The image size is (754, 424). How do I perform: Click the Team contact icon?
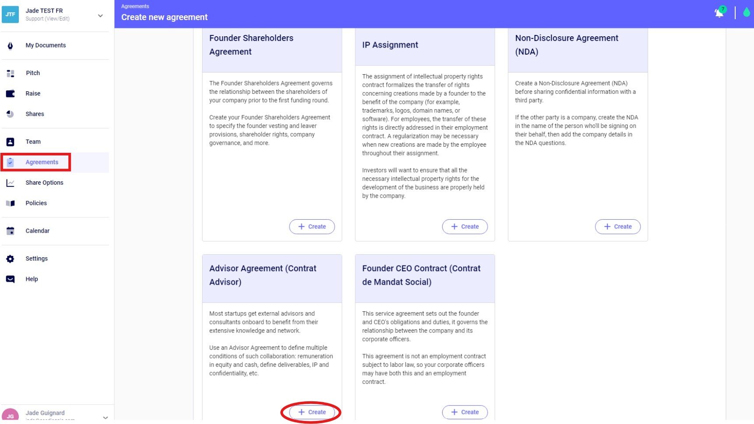point(10,142)
